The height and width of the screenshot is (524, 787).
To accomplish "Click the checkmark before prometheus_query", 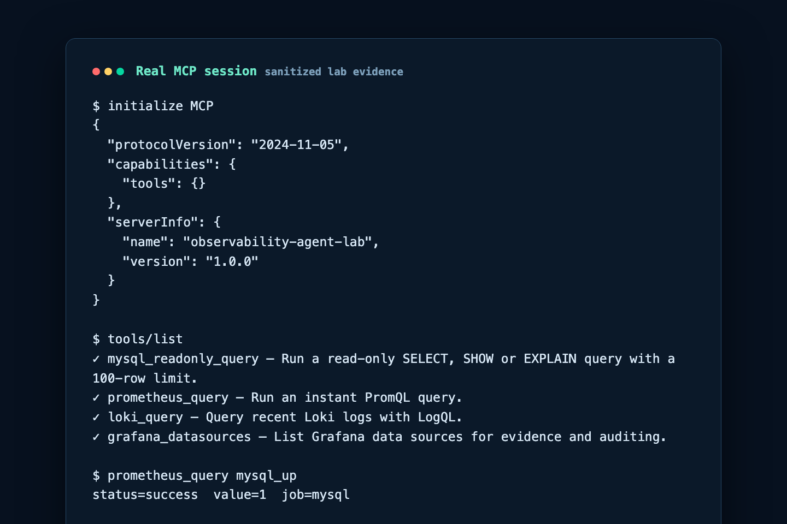I will (x=96, y=397).
